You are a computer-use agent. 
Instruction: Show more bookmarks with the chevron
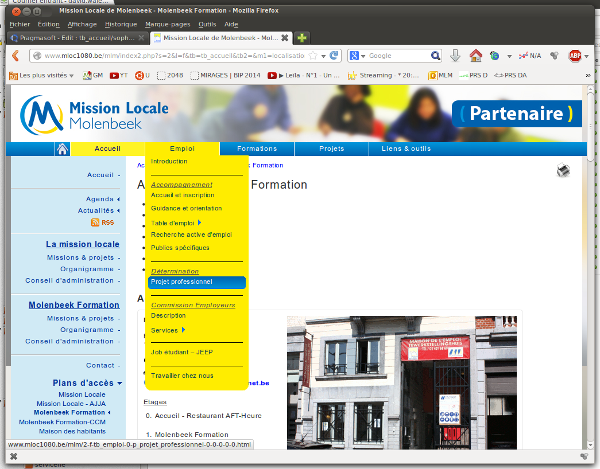588,75
